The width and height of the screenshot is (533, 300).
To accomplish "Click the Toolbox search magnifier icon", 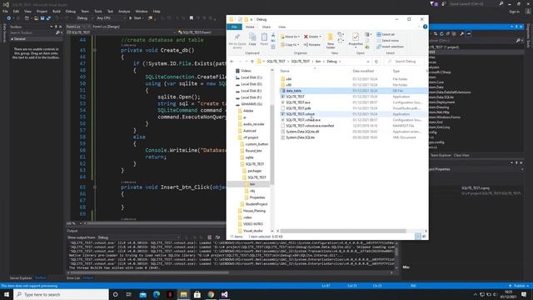I will (57, 32).
